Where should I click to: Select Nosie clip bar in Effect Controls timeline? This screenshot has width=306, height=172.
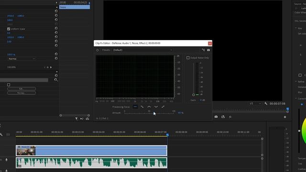[x=75, y=7]
